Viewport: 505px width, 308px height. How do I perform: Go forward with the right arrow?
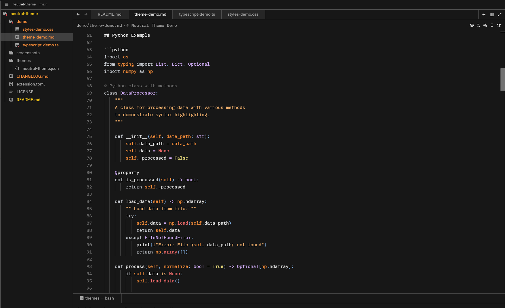pos(86,14)
